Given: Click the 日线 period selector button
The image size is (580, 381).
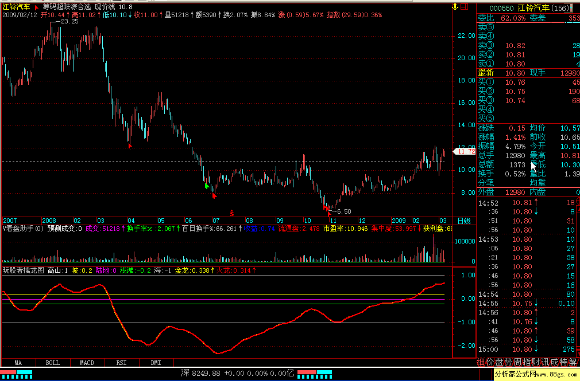Looking at the screenshot, I should point(464,221).
